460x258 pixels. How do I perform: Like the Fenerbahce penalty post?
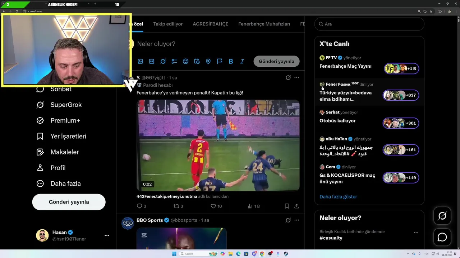point(216,206)
